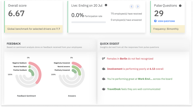Viewport: 193px width, 107px height.
Task: Go to the previous pulse with the left arrow
Action: (x=131, y=7)
